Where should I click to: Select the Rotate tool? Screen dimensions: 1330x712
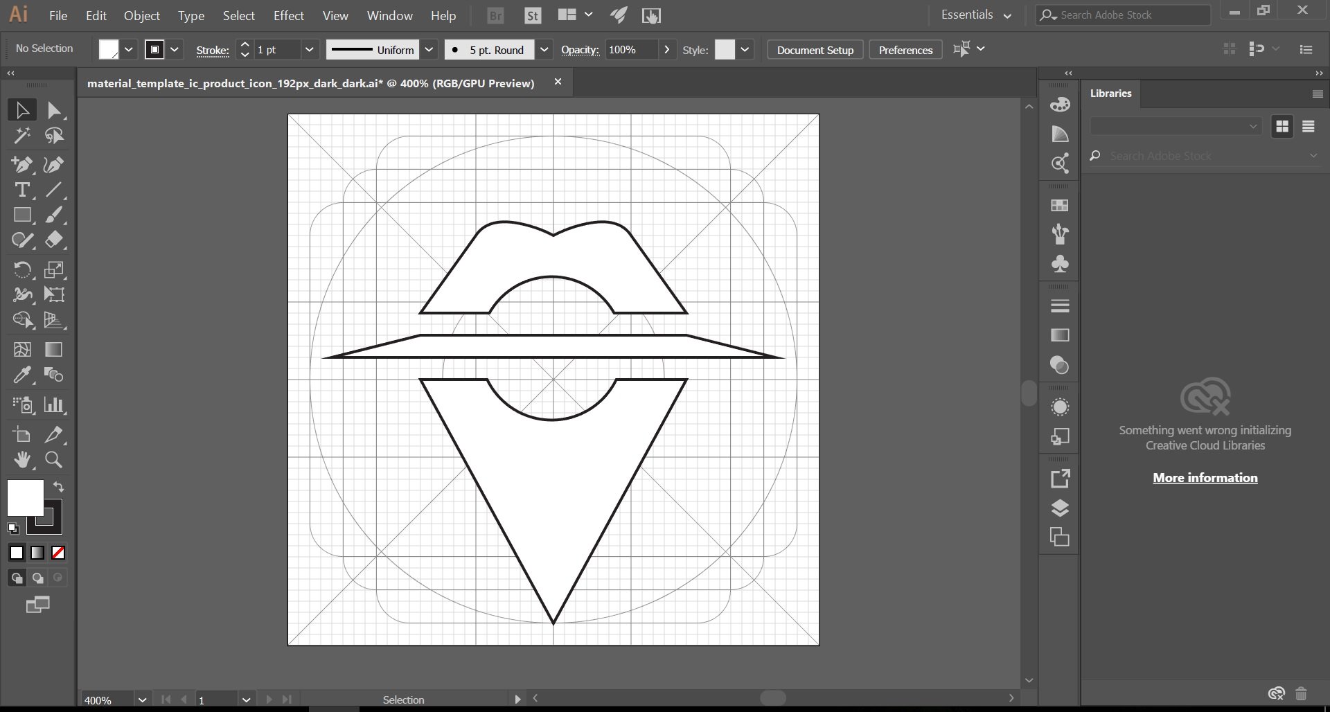pyautogui.click(x=22, y=269)
